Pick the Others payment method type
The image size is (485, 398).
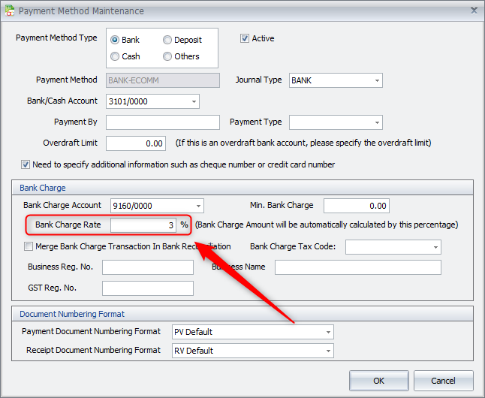[x=167, y=56]
